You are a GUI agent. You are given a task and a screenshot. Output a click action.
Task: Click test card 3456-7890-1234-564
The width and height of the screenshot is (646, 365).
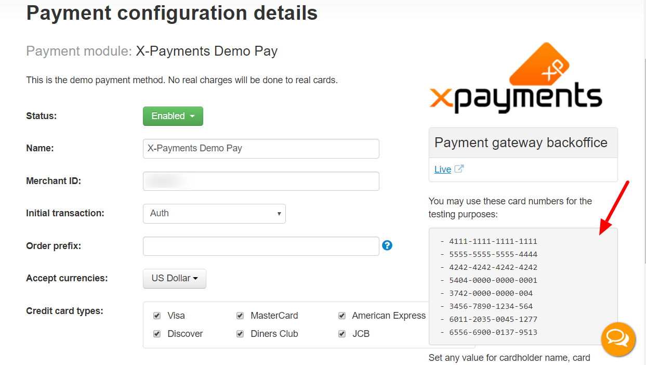491,306
